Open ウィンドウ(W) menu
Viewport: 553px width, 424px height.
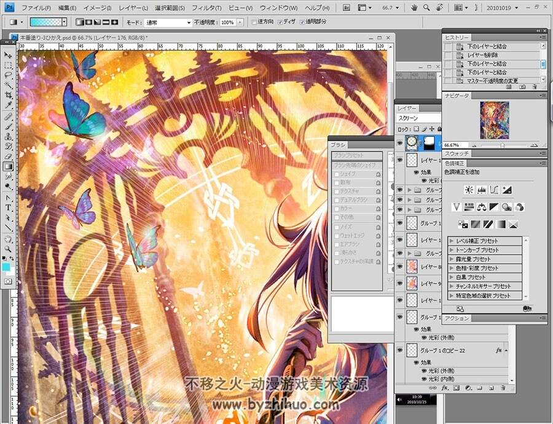[278, 7]
